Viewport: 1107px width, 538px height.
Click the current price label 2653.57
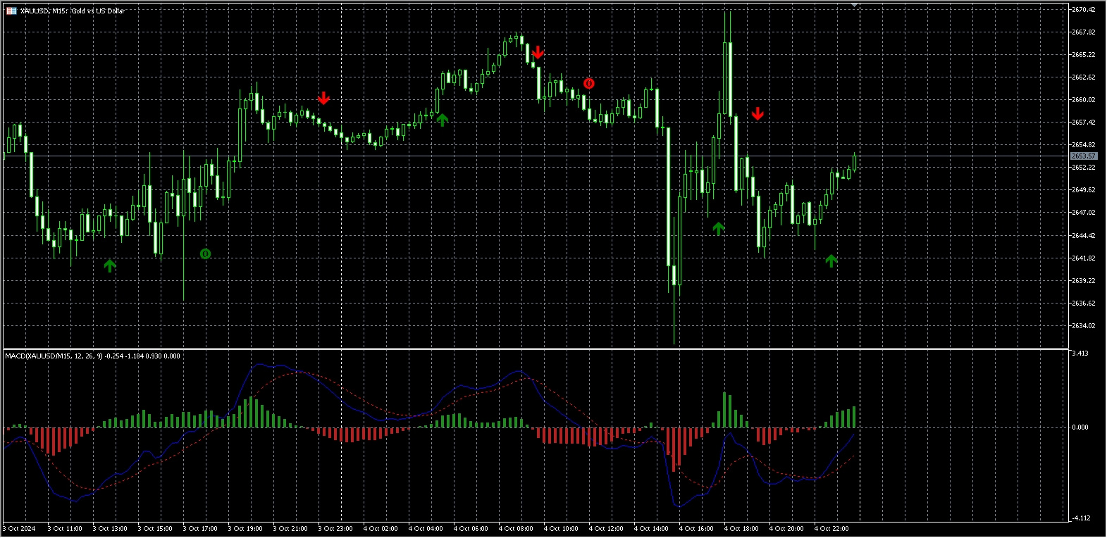tap(1084, 156)
